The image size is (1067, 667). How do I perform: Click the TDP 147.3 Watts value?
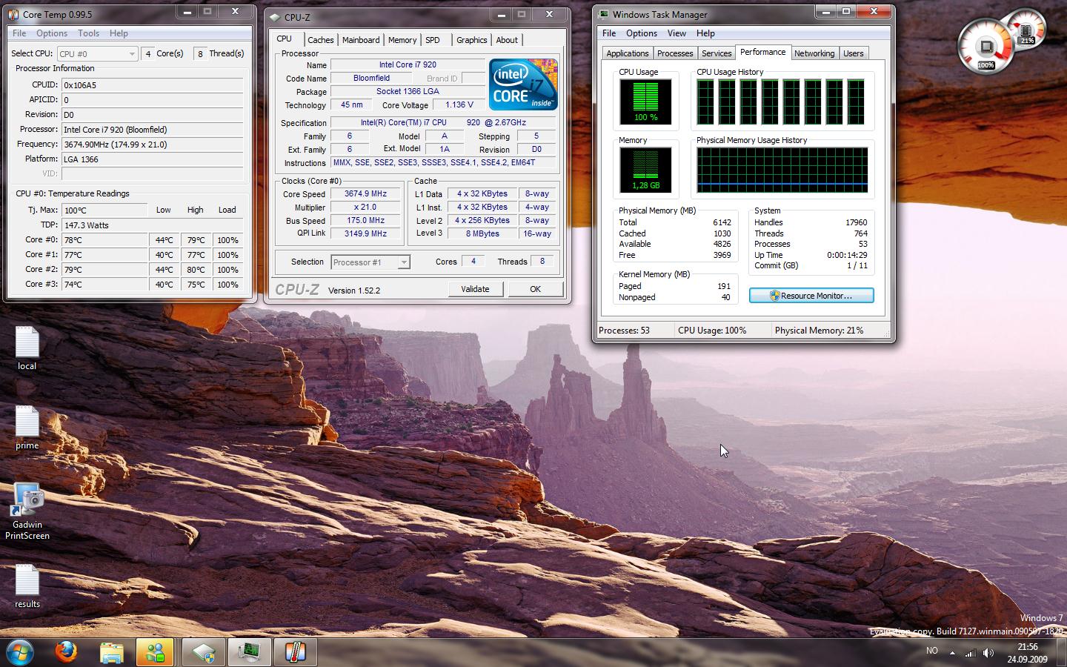coord(153,225)
